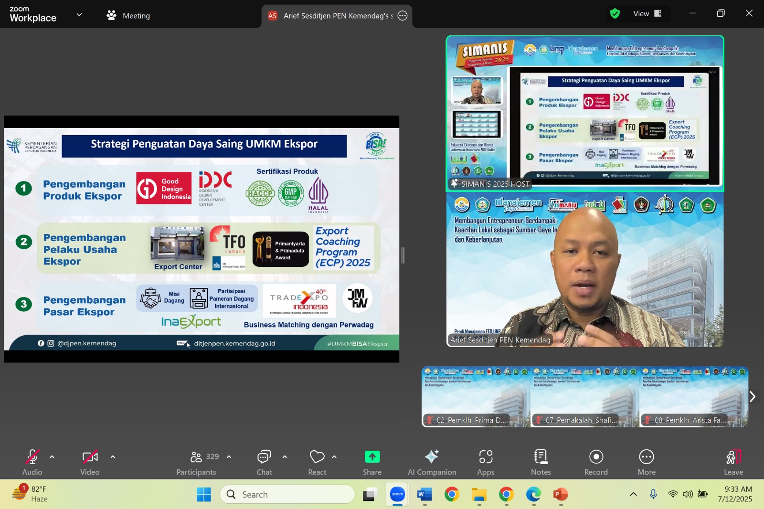Open the View layout menu
Image resolution: width=764 pixels, height=509 pixels.
pos(647,14)
